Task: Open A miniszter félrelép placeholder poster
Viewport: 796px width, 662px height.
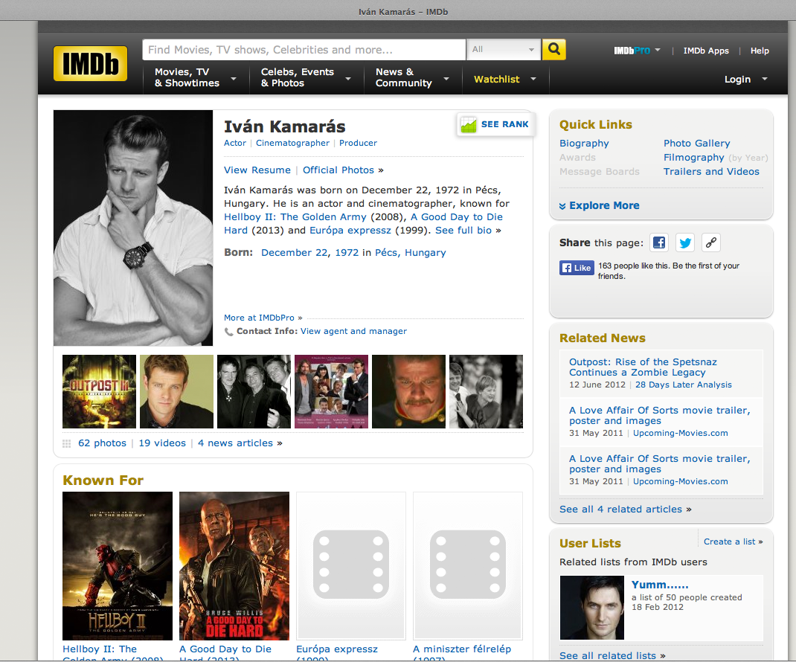Action: [x=467, y=565]
